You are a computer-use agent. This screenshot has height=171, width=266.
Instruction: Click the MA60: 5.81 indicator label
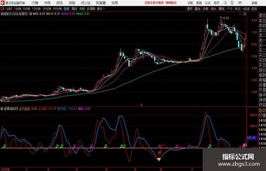(83, 14)
